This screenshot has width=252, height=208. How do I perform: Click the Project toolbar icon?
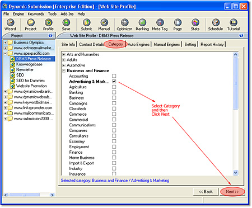click(x=31, y=25)
